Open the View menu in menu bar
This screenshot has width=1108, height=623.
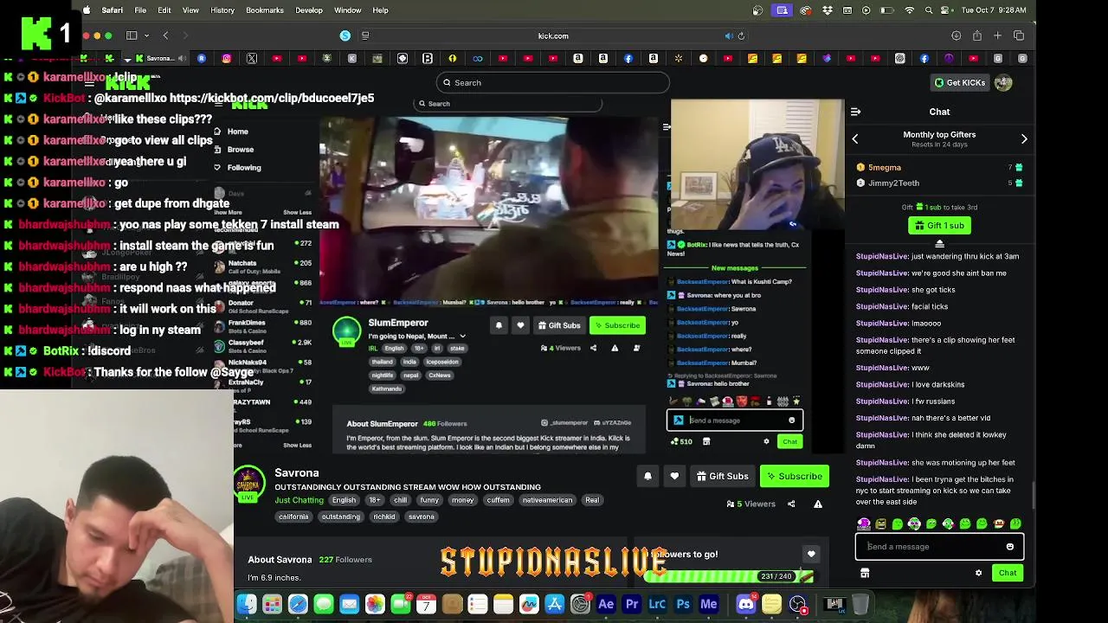pyautogui.click(x=190, y=10)
